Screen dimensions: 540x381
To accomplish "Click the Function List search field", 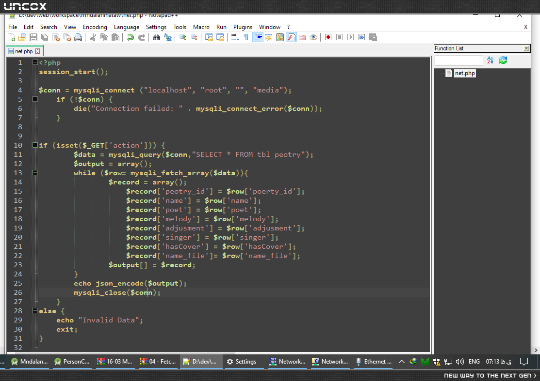I will (x=458, y=61).
